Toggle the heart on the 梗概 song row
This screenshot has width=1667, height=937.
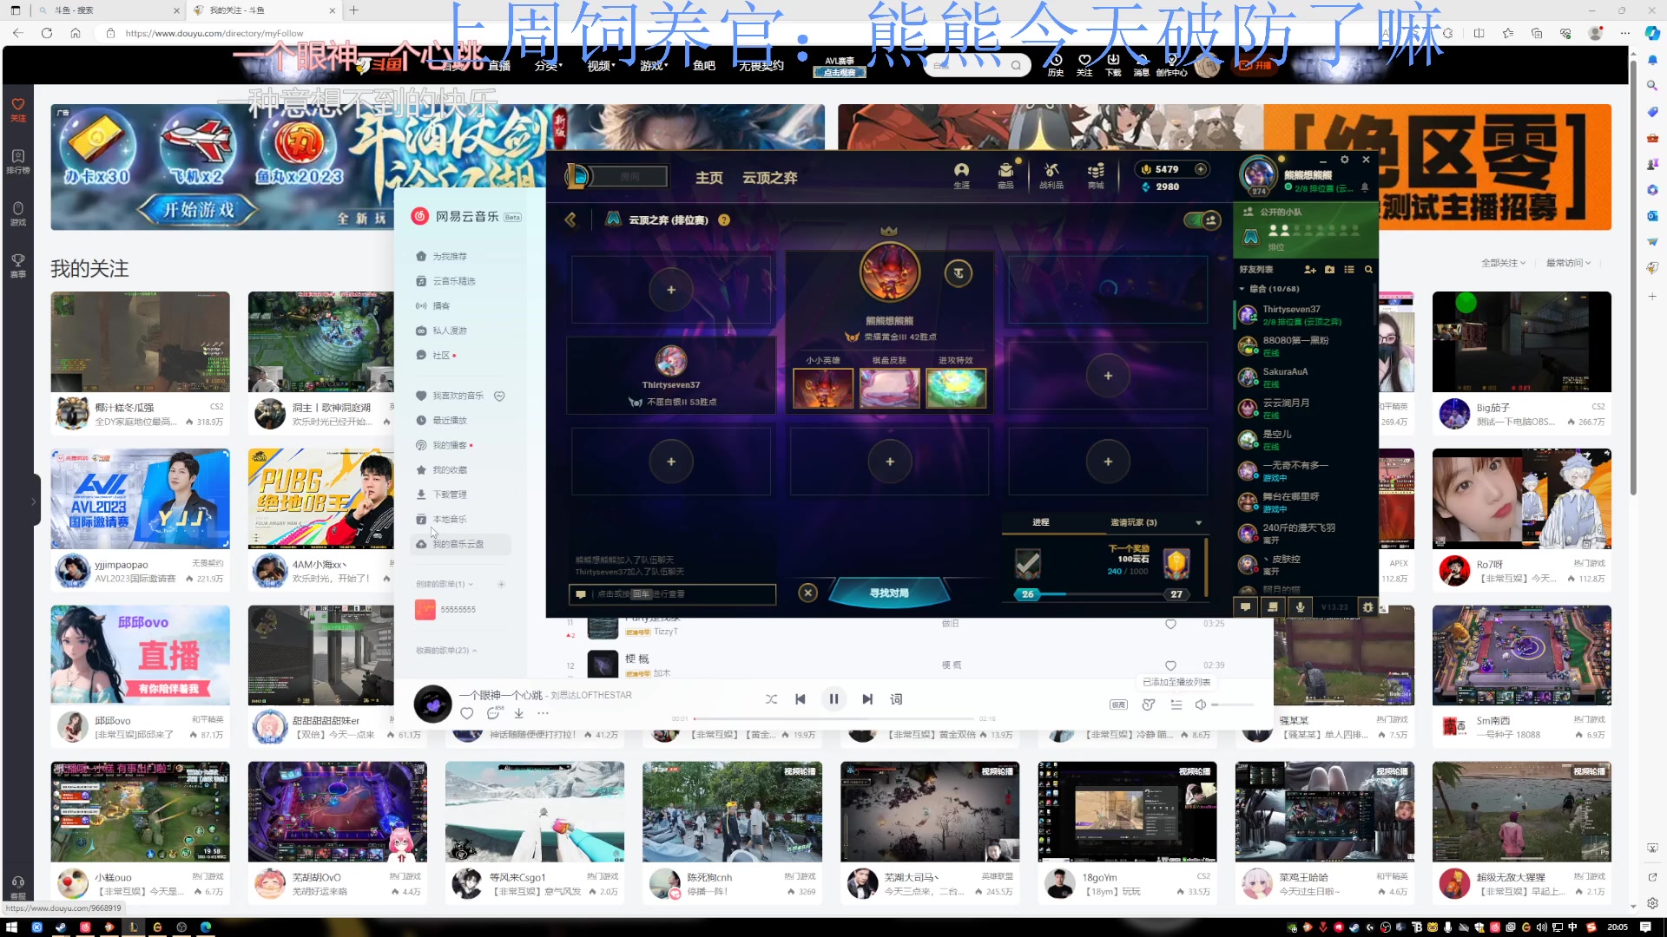coord(1170,665)
